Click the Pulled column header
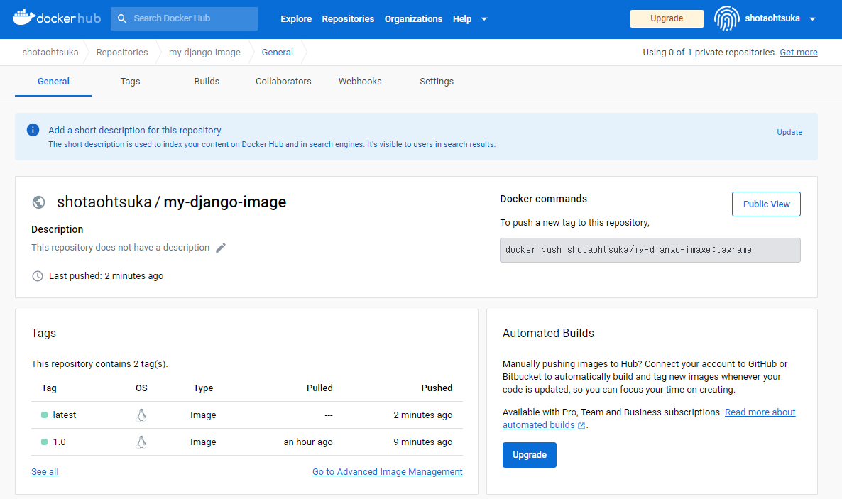This screenshot has width=842, height=499. tap(319, 388)
